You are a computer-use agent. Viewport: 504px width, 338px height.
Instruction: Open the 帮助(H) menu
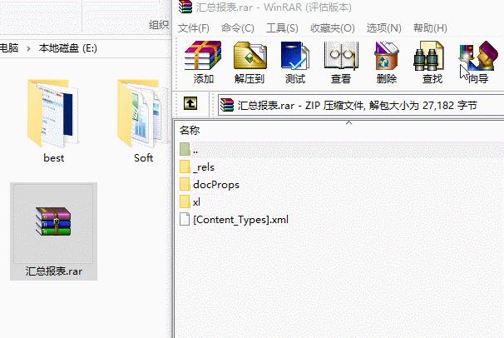430,28
